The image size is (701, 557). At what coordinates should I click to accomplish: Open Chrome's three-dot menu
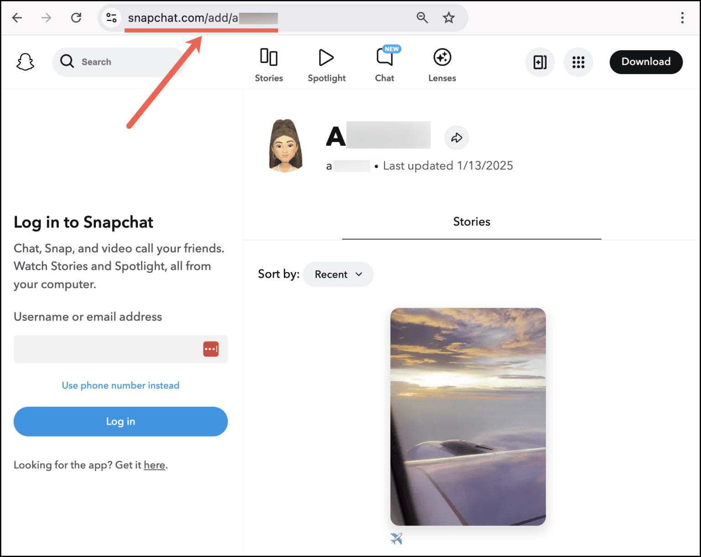coord(682,17)
